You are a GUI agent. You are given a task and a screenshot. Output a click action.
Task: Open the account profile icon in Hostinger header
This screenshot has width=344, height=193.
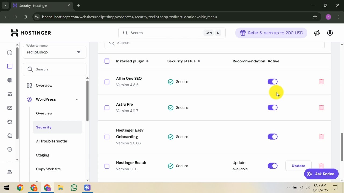click(x=330, y=33)
